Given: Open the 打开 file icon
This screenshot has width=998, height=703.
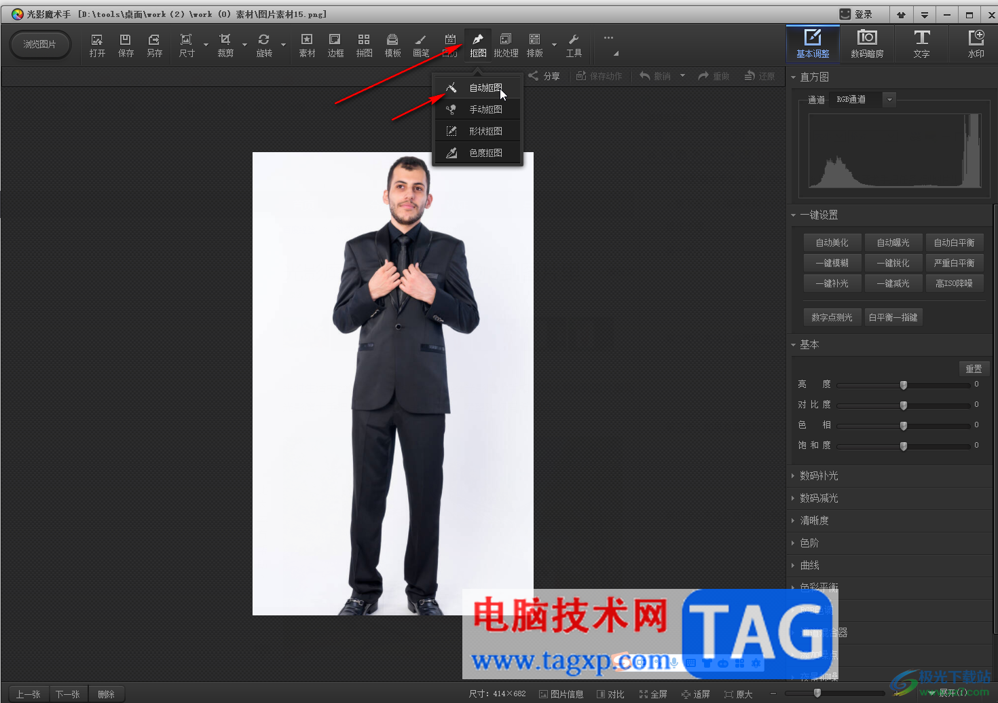Looking at the screenshot, I should point(97,46).
